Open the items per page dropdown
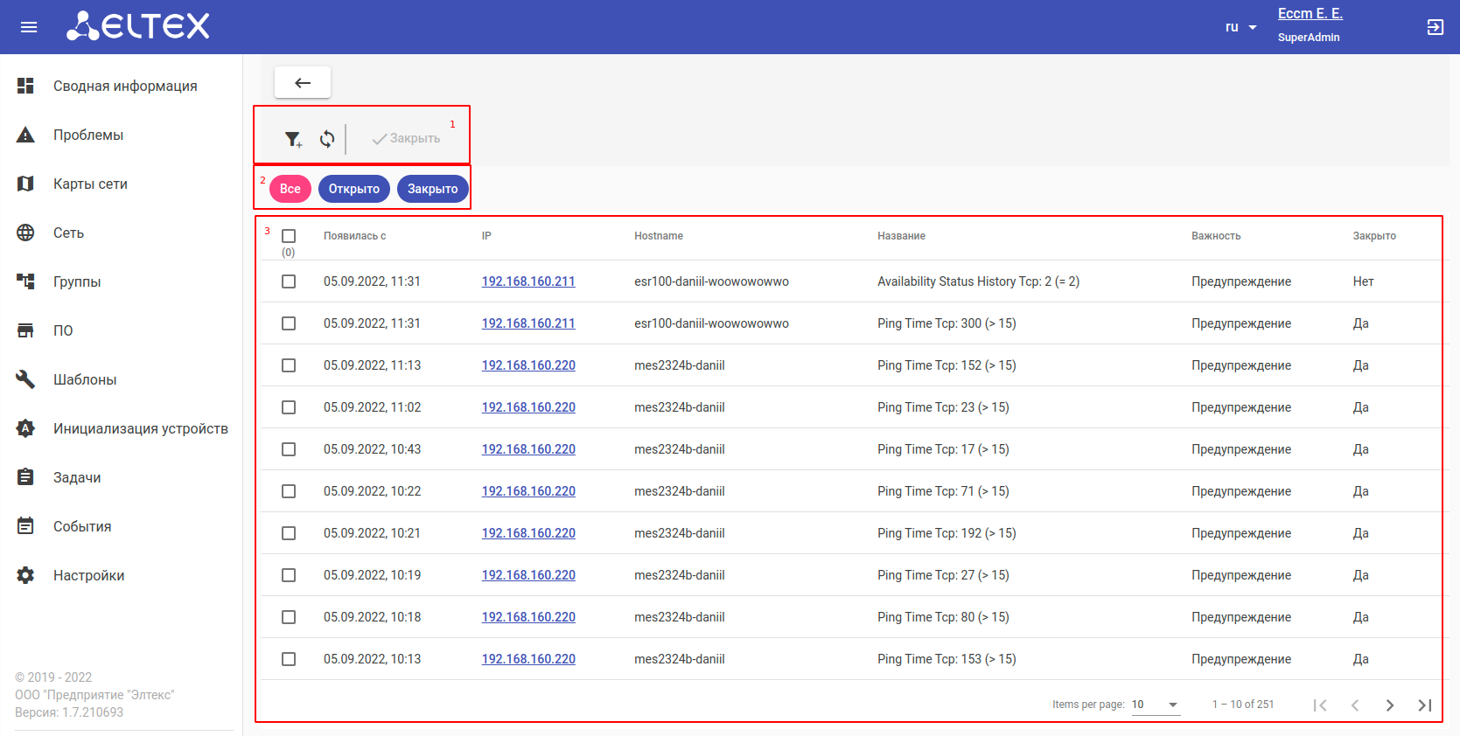 [1156, 705]
